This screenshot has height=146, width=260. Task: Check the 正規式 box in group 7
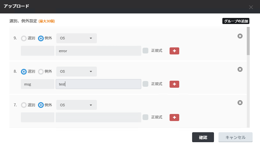tap(145, 117)
